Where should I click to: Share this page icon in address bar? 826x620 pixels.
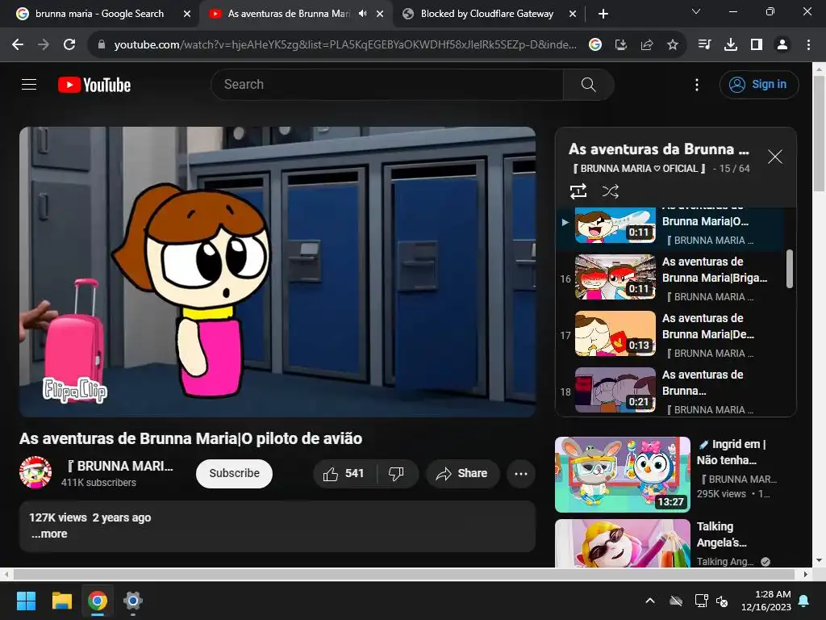647,45
